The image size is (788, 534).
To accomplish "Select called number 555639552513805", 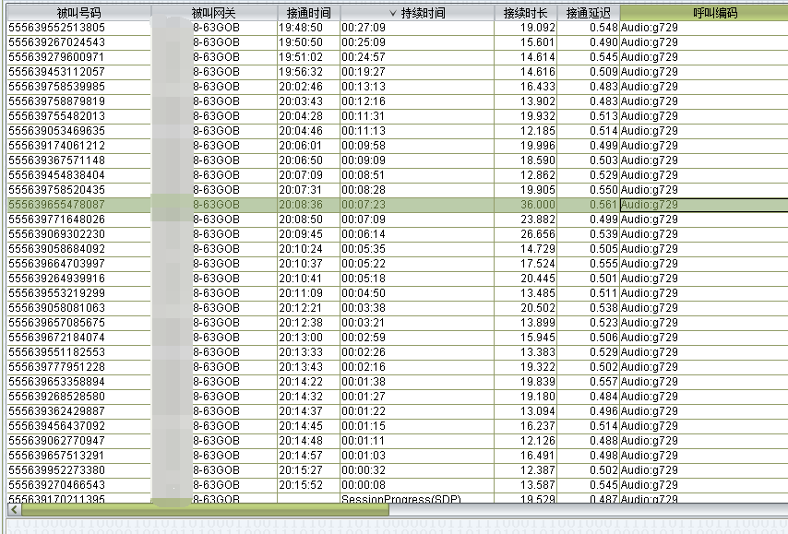I will (x=57, y=28).
